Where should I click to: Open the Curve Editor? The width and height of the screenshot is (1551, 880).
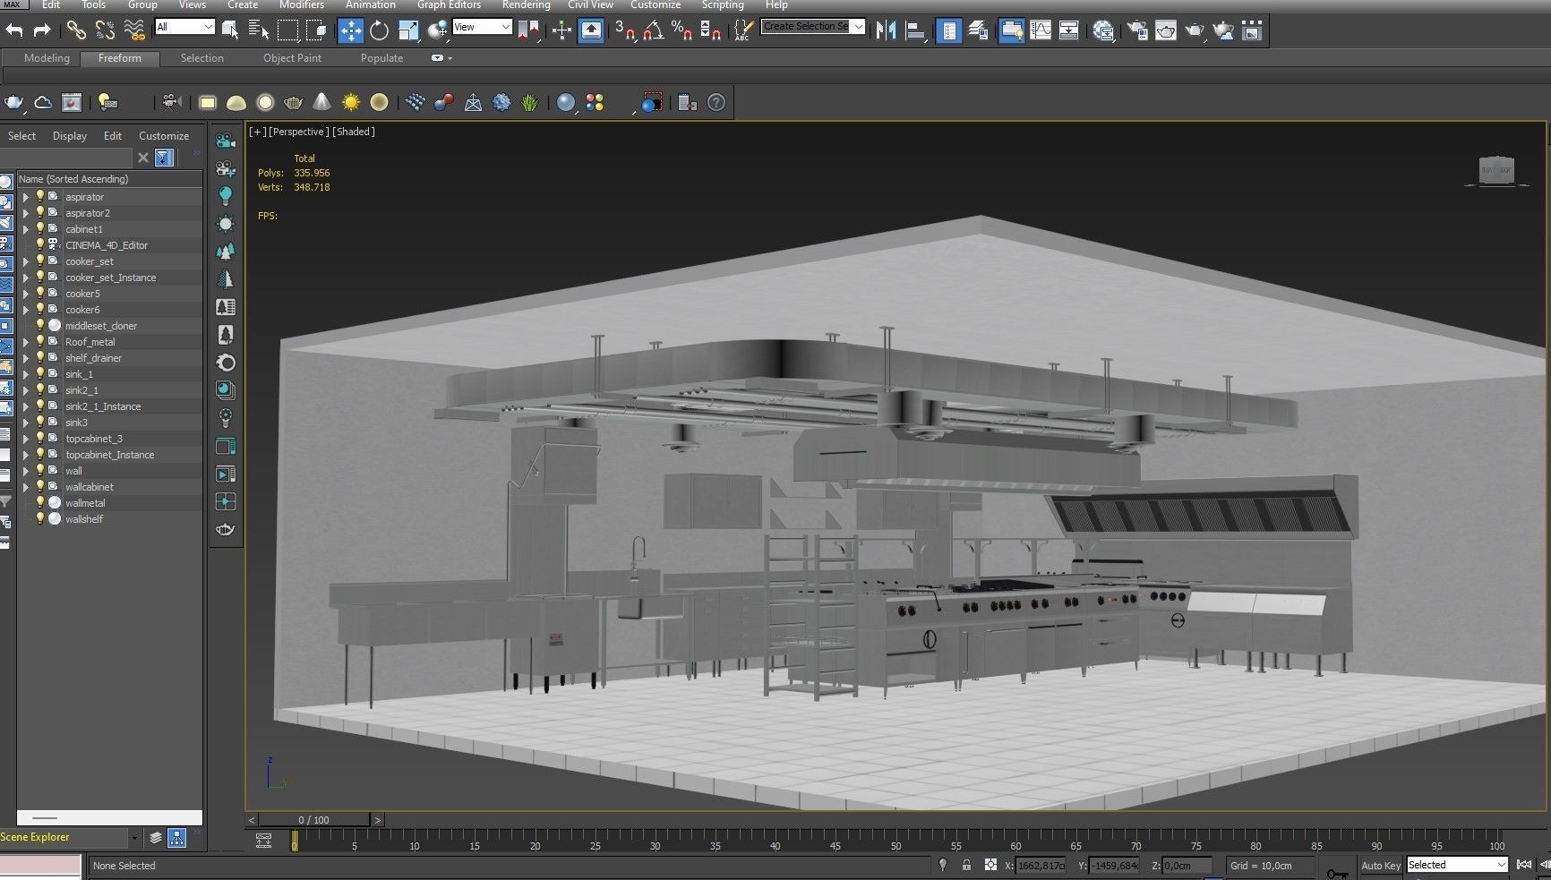point(1041,30)
